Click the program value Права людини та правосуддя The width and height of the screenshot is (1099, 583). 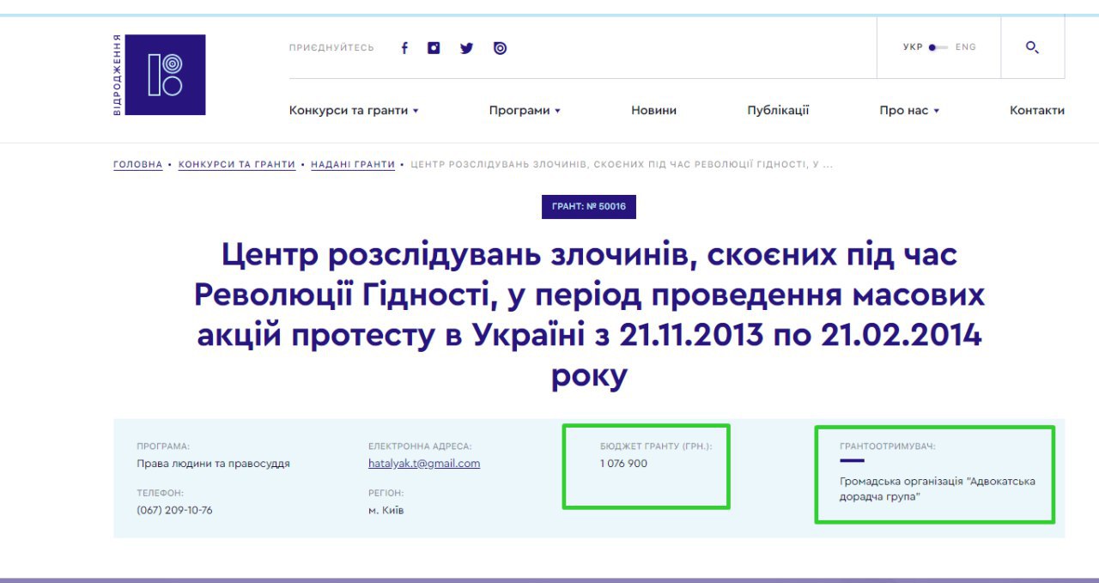(x=213, y=464)
